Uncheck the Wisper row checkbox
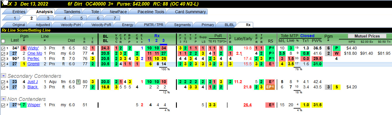 click(3, 105)
